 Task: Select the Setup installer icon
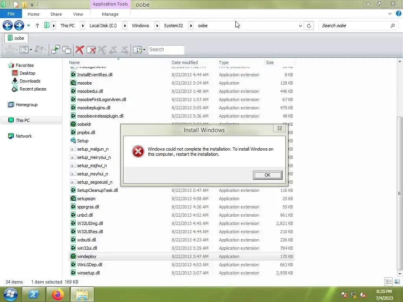[73, 141]
